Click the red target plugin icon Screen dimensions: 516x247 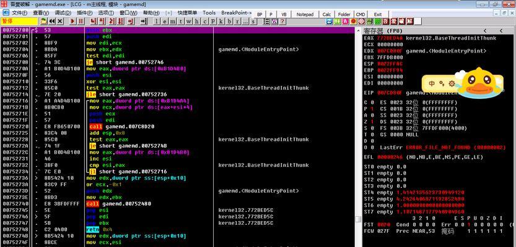(361, 22)
